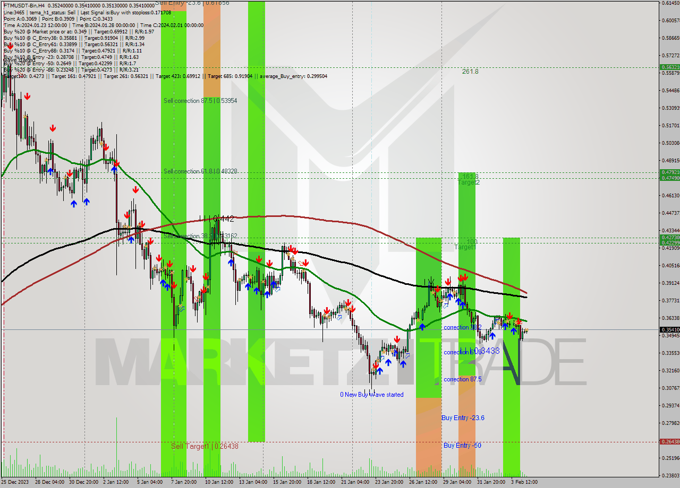Viewport: 680px width, 488px height.
Task: Click the 0.2380 price axis label
Action: [670, 475]
